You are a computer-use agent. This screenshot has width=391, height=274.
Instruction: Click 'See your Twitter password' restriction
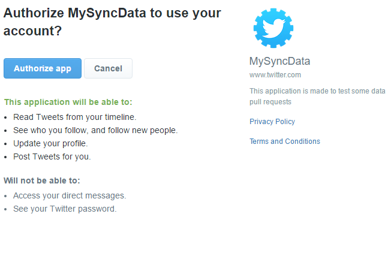coord(65,209)
